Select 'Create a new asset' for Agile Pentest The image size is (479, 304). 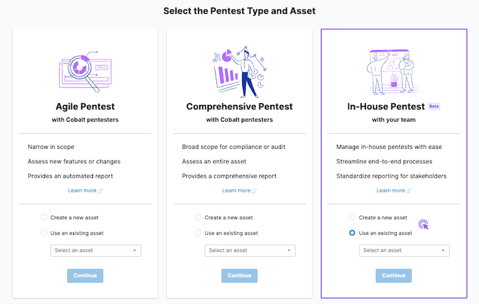tap(44, 217)
